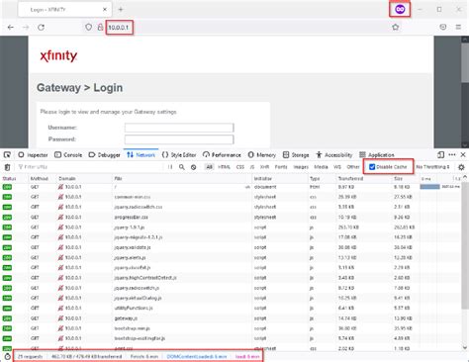Close the Login - XFINITY tab
This screenshot has width=469, height=362.
click(105, 9)
